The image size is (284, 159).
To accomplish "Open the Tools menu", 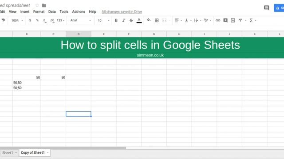I will [64, 12].
